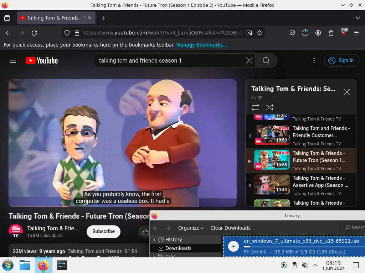Click the video player to pause
This screenshot has width=365, height=273.
(123, 143)
